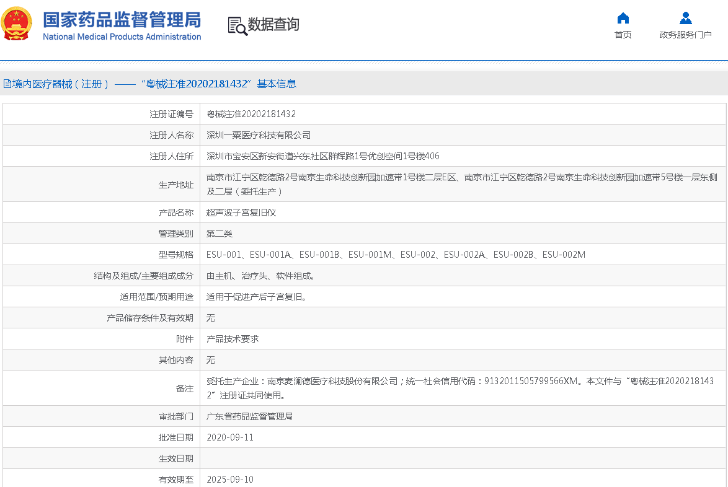Viewport: 728px width, 487px height.
Task: Click the person icon above 政务服务门户
Action: pos(685,18)
